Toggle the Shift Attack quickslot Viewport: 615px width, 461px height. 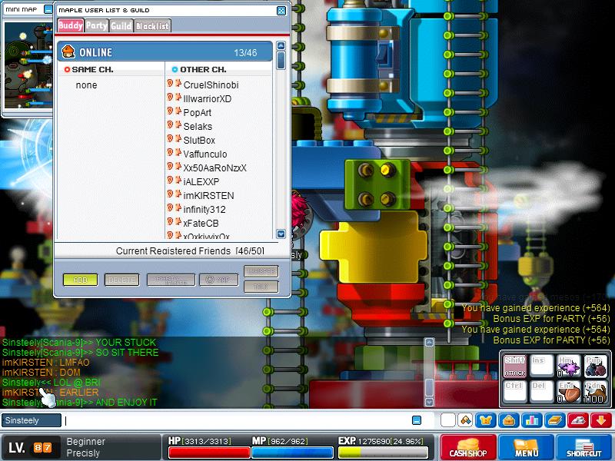click(515, 366)
